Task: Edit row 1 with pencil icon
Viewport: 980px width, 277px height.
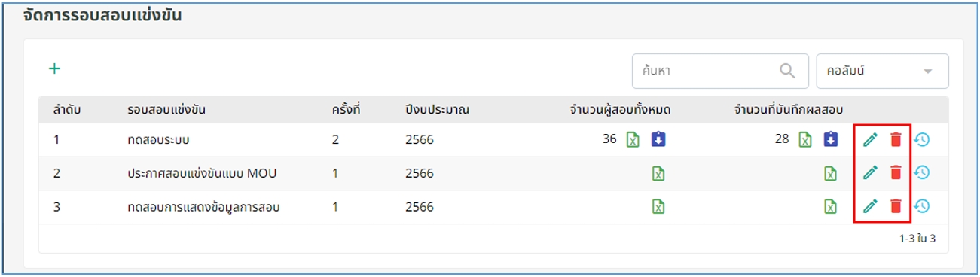Action: tap(870, 139)
